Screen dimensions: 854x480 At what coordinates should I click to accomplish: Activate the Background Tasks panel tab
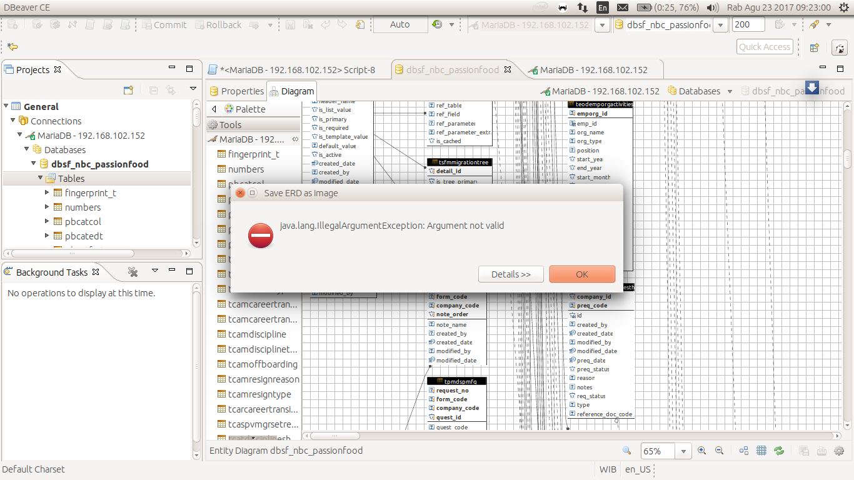[51, 272]
